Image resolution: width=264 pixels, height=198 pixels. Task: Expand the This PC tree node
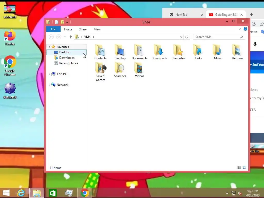[x=49, y=74]
